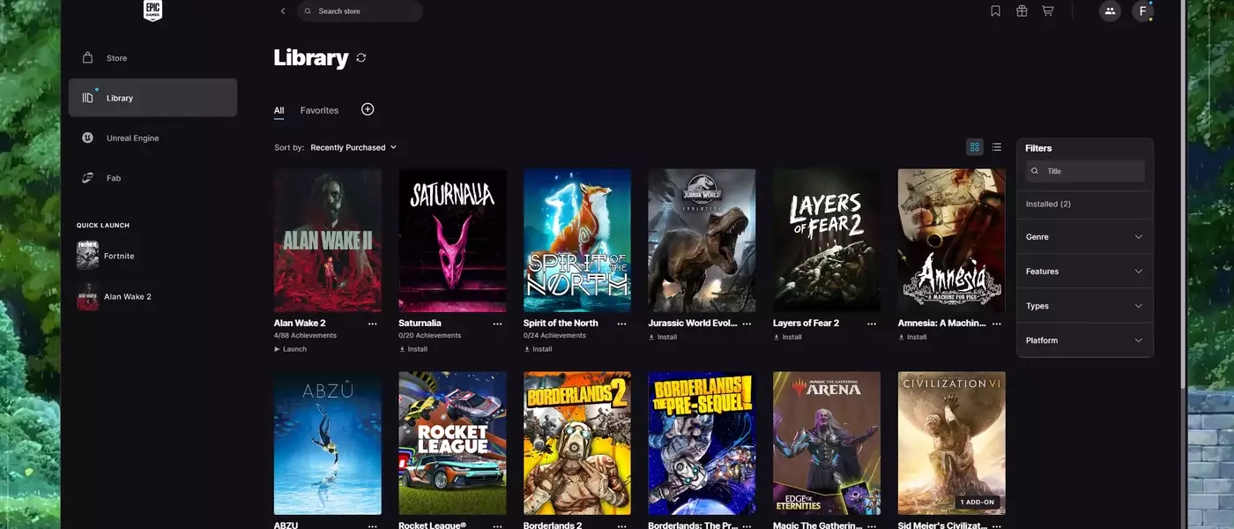Screen dimensions: 1234x529
Task: Click the Title filter input field
Action: 1085,171
